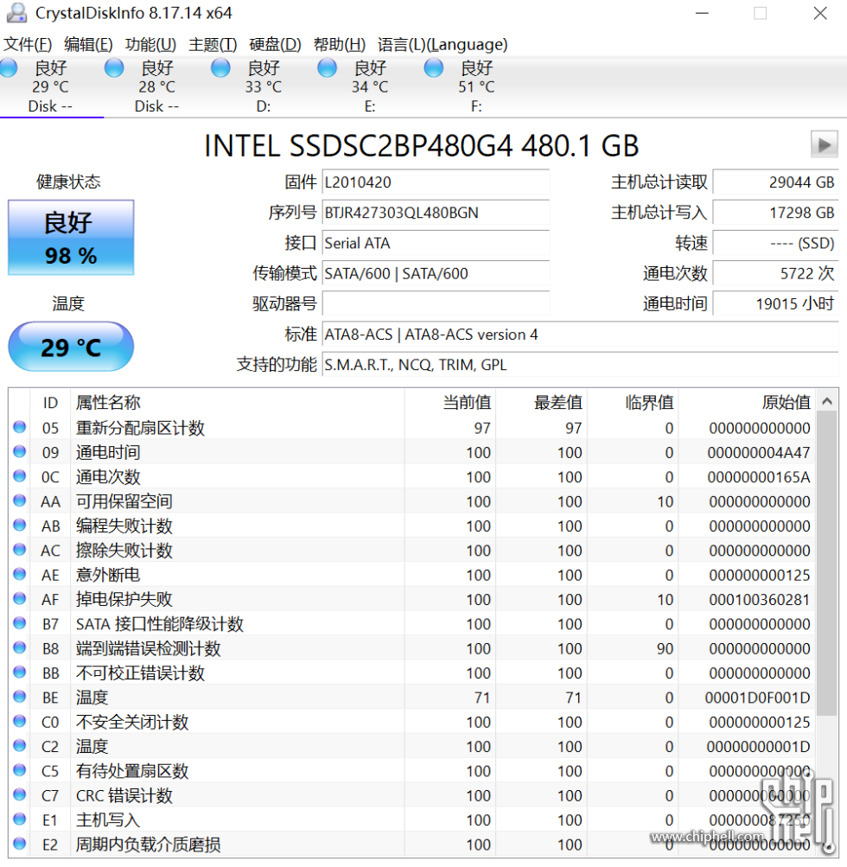Click status dot of attribute AA row
847x867 pixels.
pos(19,500)
